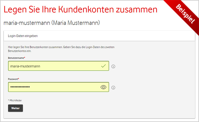199x122 pixels.
Task: Click the masked password dots
Action: pyautogui.click(x=20, y=87)
